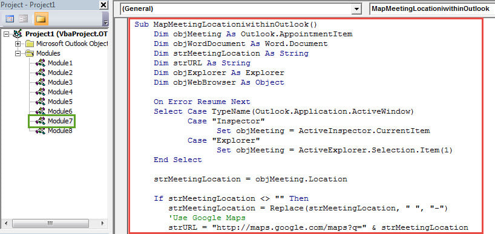Screen dimensions: 495x234
Task: Click the 'Dim objExplorer As Explorer' line
Action: [219, 73]
